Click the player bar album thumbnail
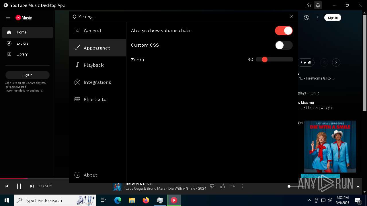Image resolution: width=367 pixels, height=206 pixels. tap(117, 187)
